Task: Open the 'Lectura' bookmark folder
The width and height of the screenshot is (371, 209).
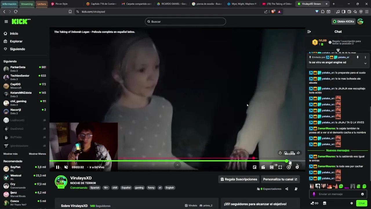Action: click(x=41, y=4)
